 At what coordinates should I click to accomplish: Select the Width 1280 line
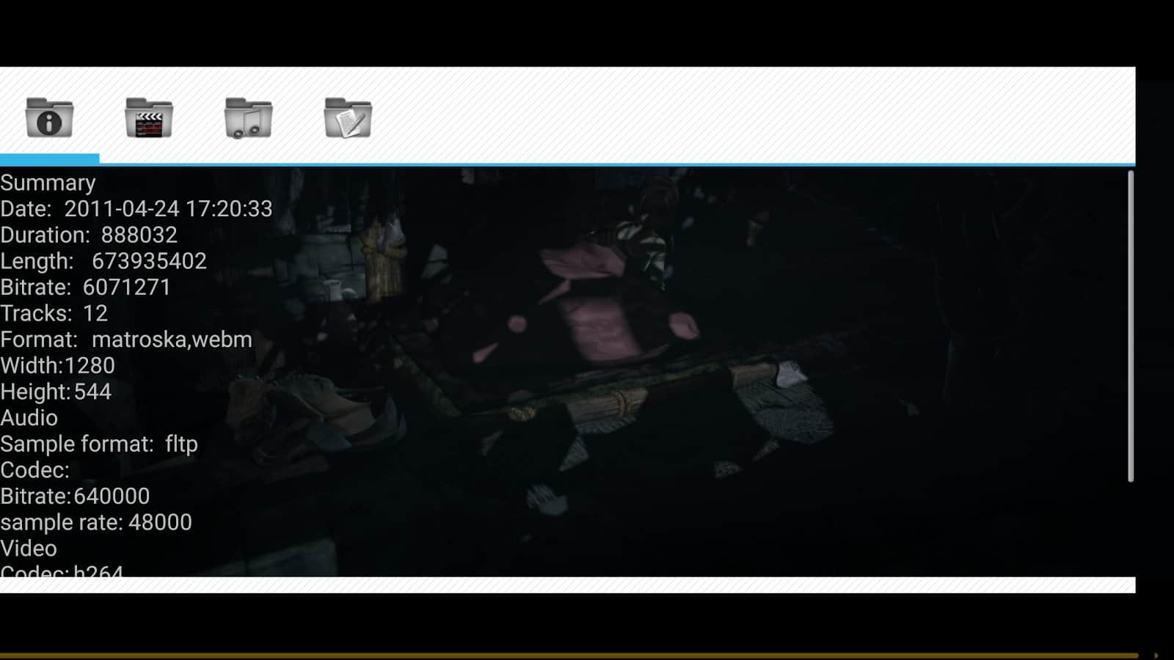coord(58,366)
